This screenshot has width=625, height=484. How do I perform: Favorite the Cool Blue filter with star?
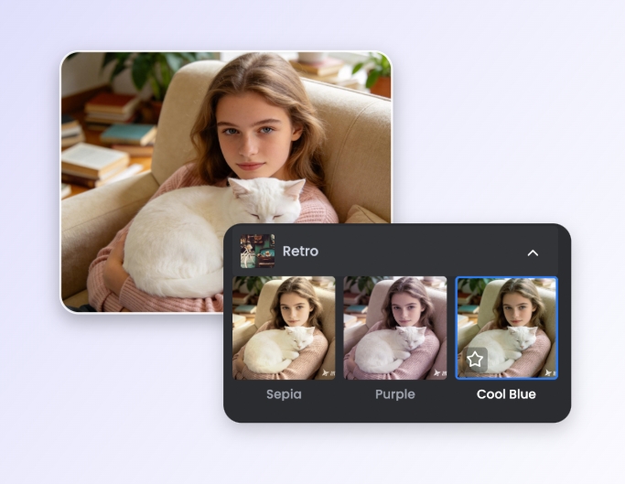pyautogui.click(x=475, y=360)
